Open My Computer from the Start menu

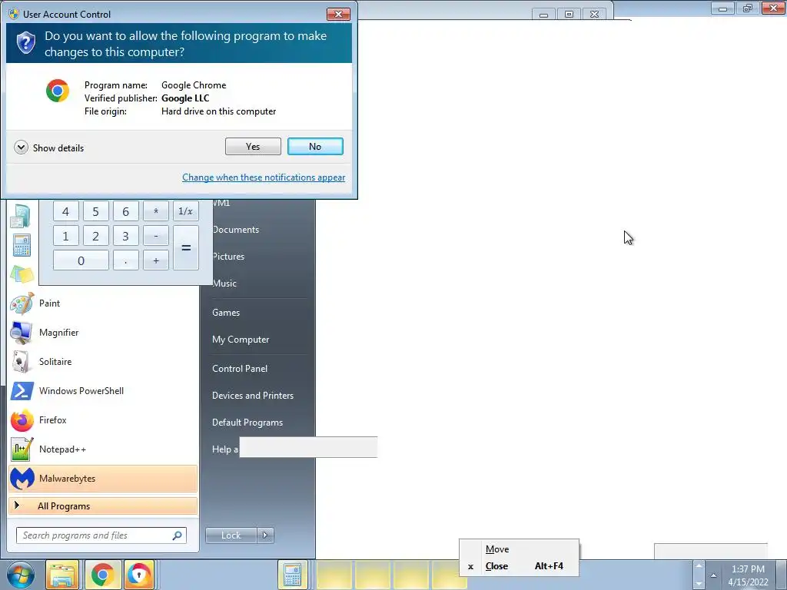point(241,340)
